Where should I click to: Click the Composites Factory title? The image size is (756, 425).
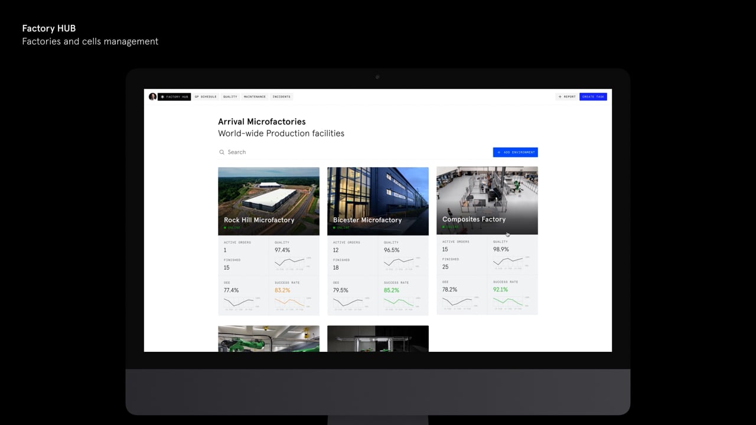point(474,220)
